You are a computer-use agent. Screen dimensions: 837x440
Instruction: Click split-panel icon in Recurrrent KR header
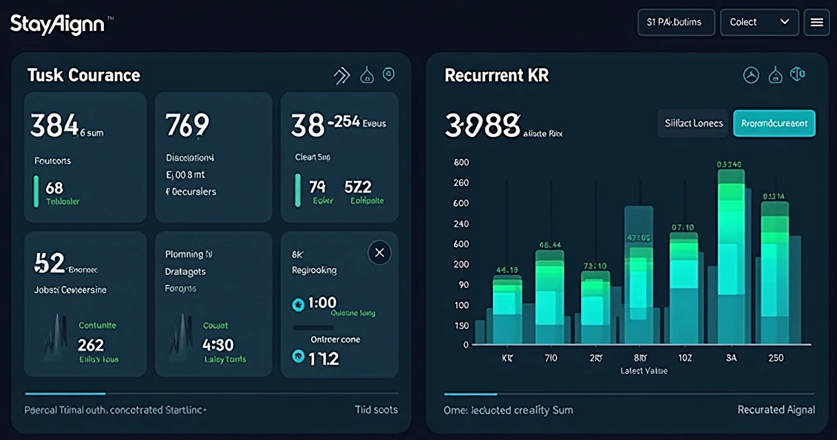(798, 74)
